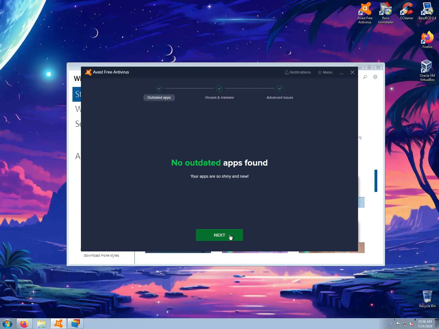Click 'No outdated apps found' heading

(x=219, y=163)
